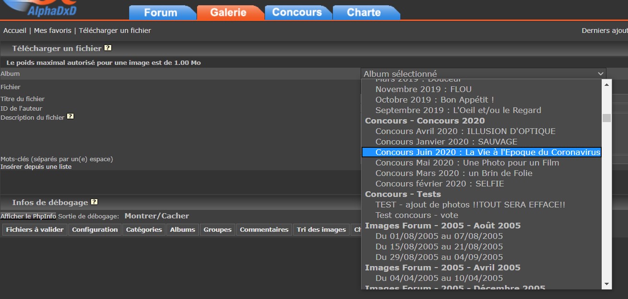Viewport: 628px width, 299px height.
Task: Toggle Montrer/Cacher debug output
Action: 156,216
